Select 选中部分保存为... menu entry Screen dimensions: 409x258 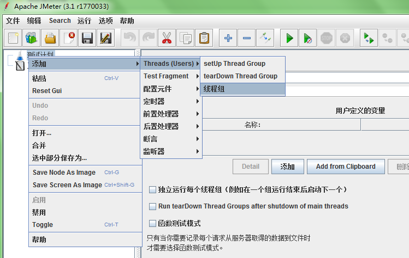tap(85, 158)
